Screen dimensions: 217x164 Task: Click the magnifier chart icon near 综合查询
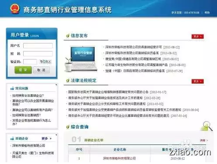point(206,126)
